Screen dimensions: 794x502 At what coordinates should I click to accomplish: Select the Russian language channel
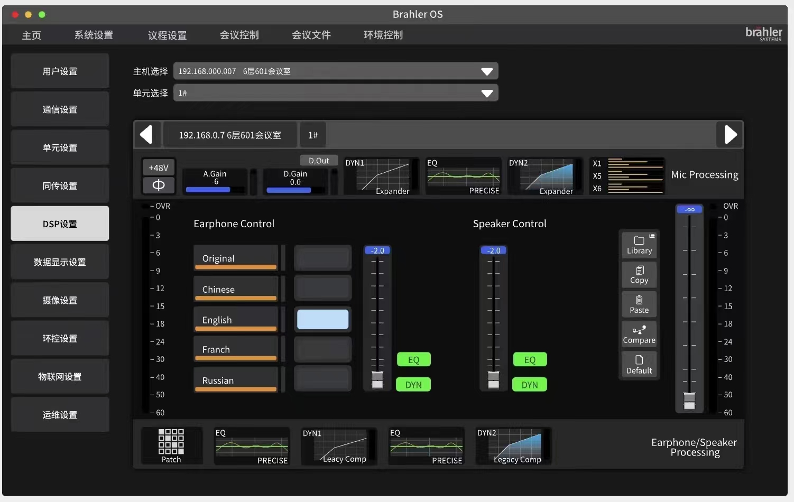pos(236,379)
